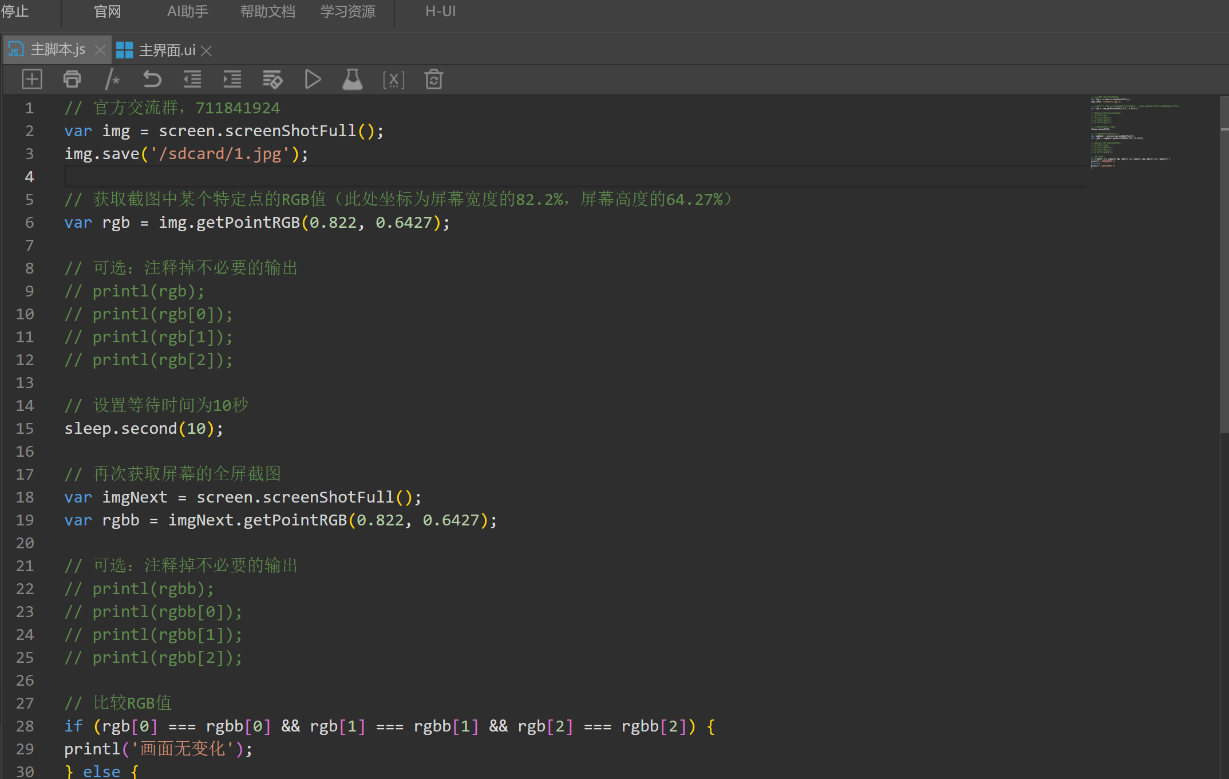The width and height of the screenshot is (1229, 779).
Task: Click 'var rgb = img.getPointRGB' line
Action: point(257,223)
